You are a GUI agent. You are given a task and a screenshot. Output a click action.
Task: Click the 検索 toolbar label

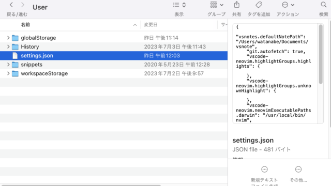click(324, 14)
